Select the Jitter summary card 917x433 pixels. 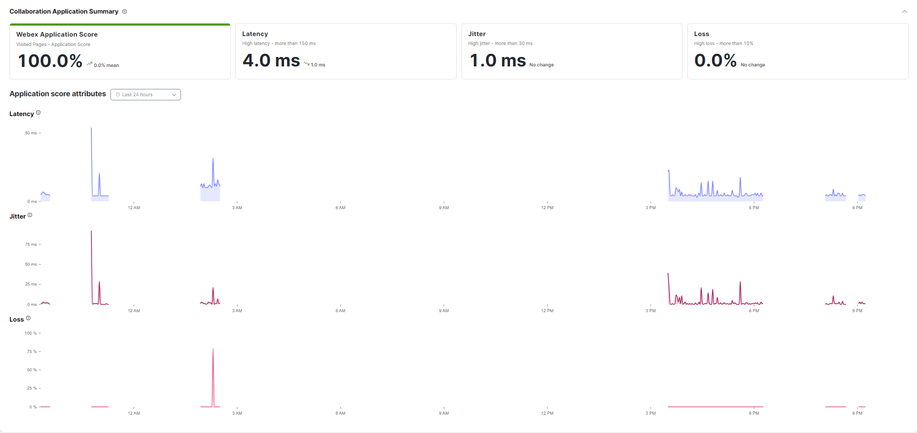point(572,51)
